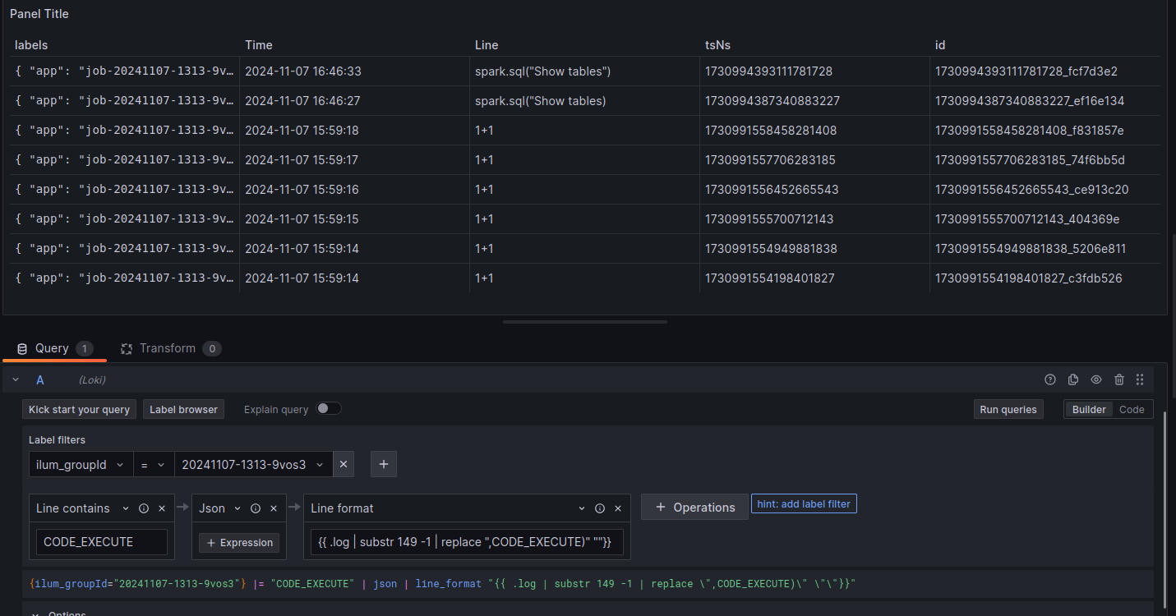Open the Line format operation dropdown
The width and height of the screenshot is (1176, 616).
582,508
